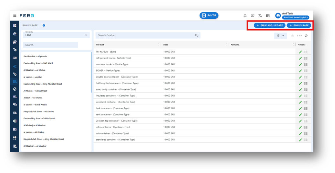Sort by the Product column arrows

(159, 45)
